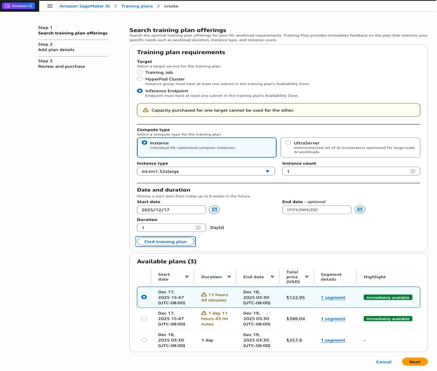Click Next to proceed
This screenshot has width=437, height=371.
tap(414, 362)
